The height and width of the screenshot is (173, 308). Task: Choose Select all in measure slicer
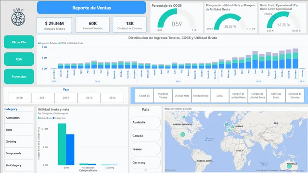144,96
